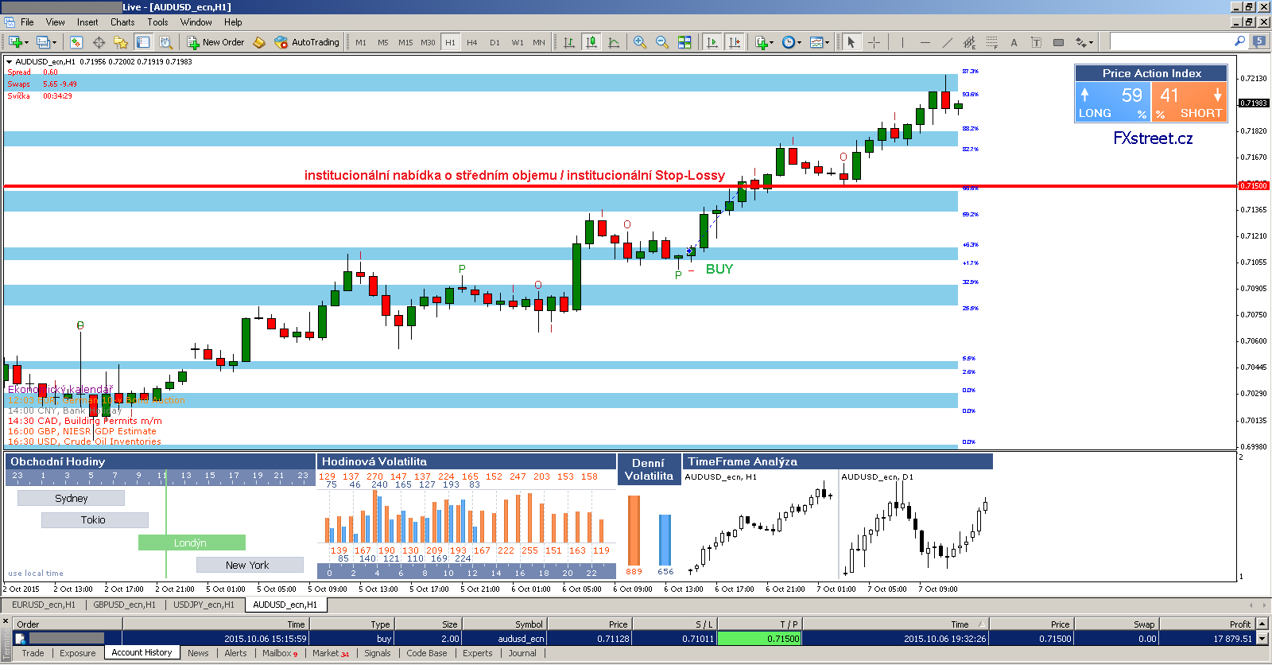Screen dimensions: 1272x665
Task: Select the Crosshair cursor tool
Action: click(874, 42)
